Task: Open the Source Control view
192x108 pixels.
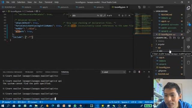Action: click(x=189, y=23)
